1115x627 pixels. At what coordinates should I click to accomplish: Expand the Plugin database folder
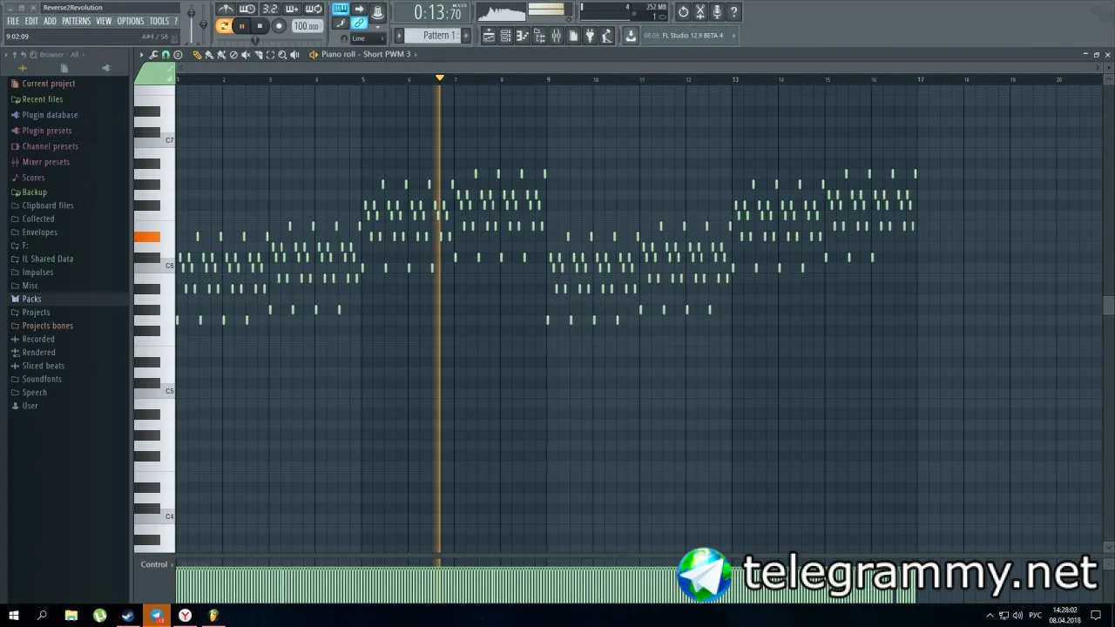50,115
